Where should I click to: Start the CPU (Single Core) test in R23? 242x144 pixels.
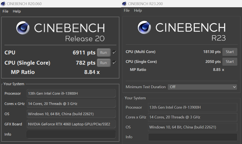tap(230, 61)
